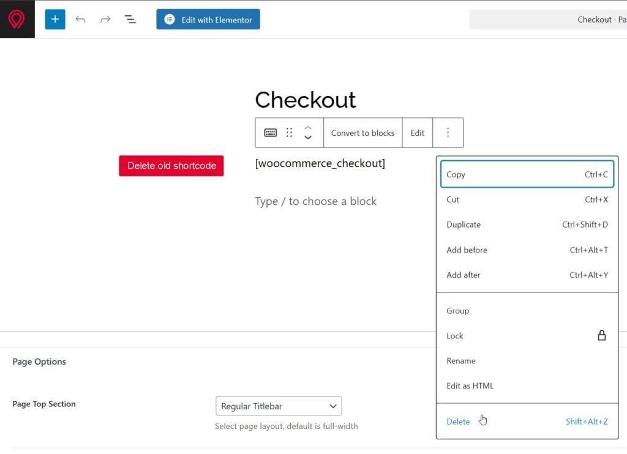Select Delete from the block menu
Image resolution: width=627 pixels, height=454 pixels.
458,422
